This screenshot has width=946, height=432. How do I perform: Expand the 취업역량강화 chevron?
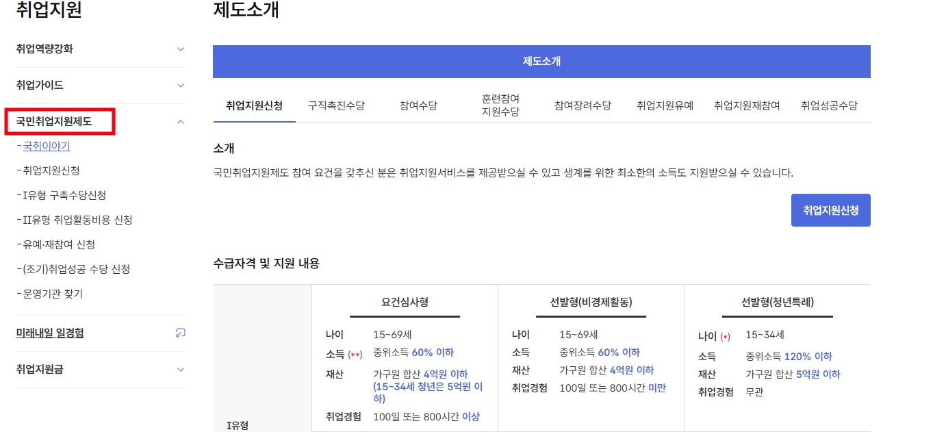pos(181,49)
